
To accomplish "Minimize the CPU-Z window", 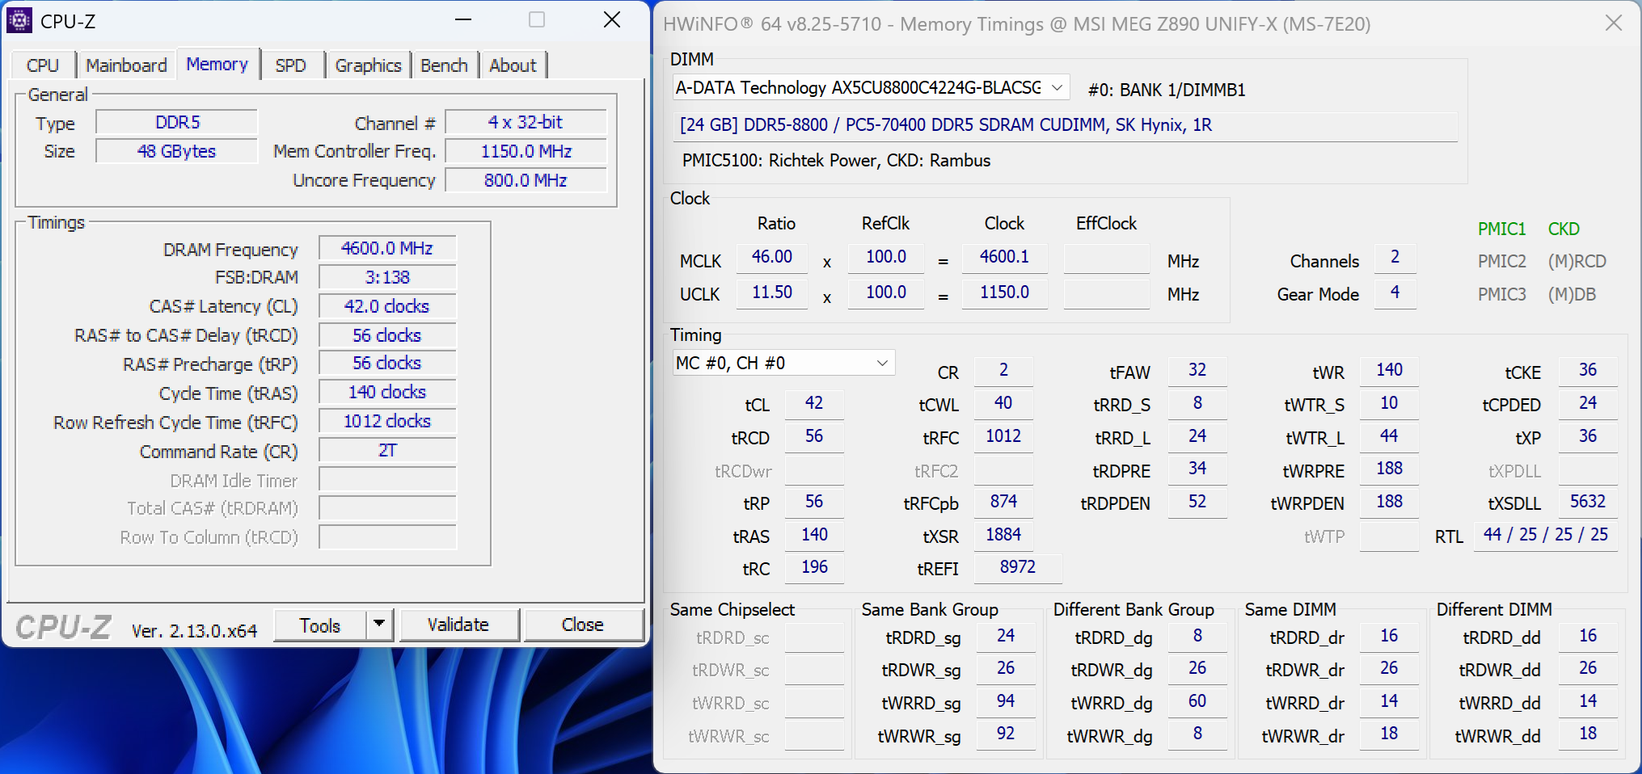I will 463,20.
